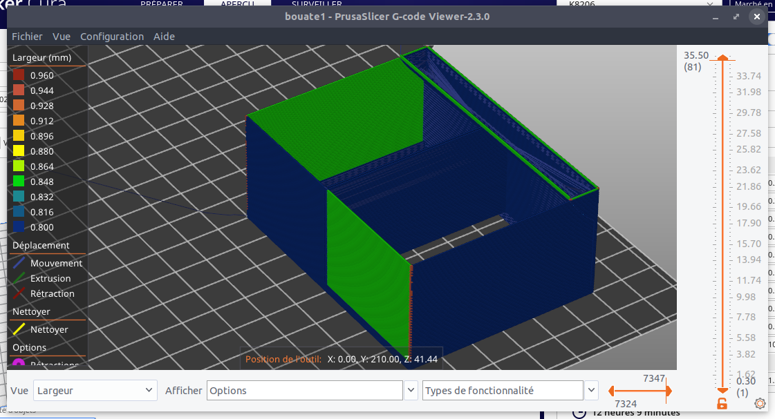775x419 pixels.
Task: Restore the G-code Viewer window size
Action: coord(736,17)
